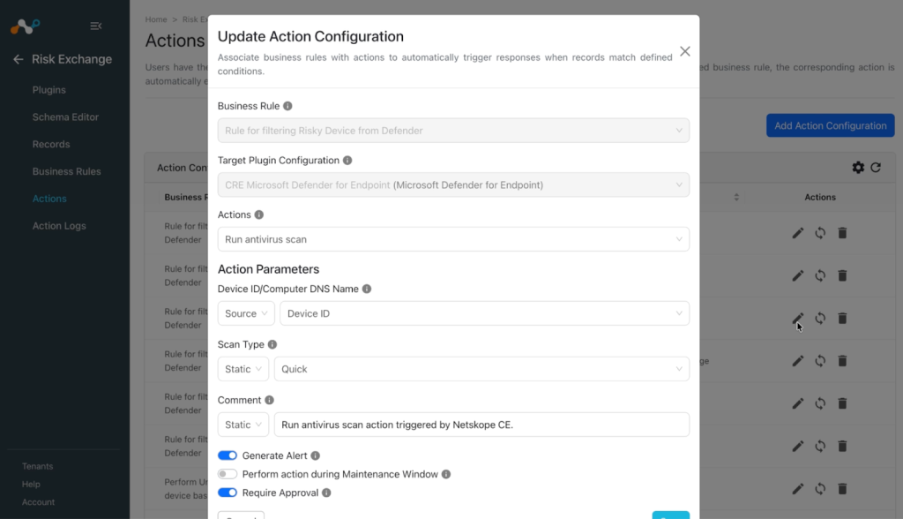Viewport: 903px width, 519px height.
Task: Sync the third action configuration row
Action: [x=820, y=319]
